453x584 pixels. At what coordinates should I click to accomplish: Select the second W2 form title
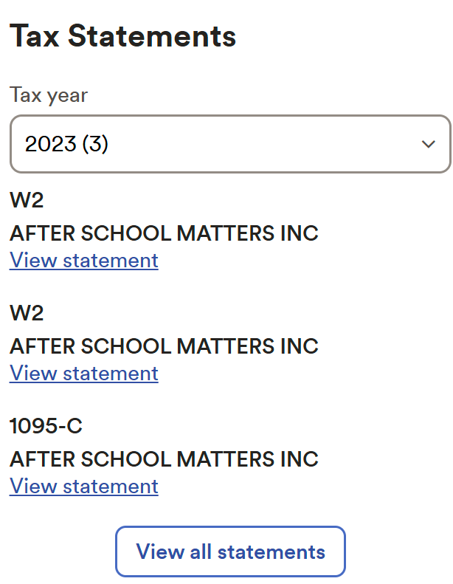[27, 313]
